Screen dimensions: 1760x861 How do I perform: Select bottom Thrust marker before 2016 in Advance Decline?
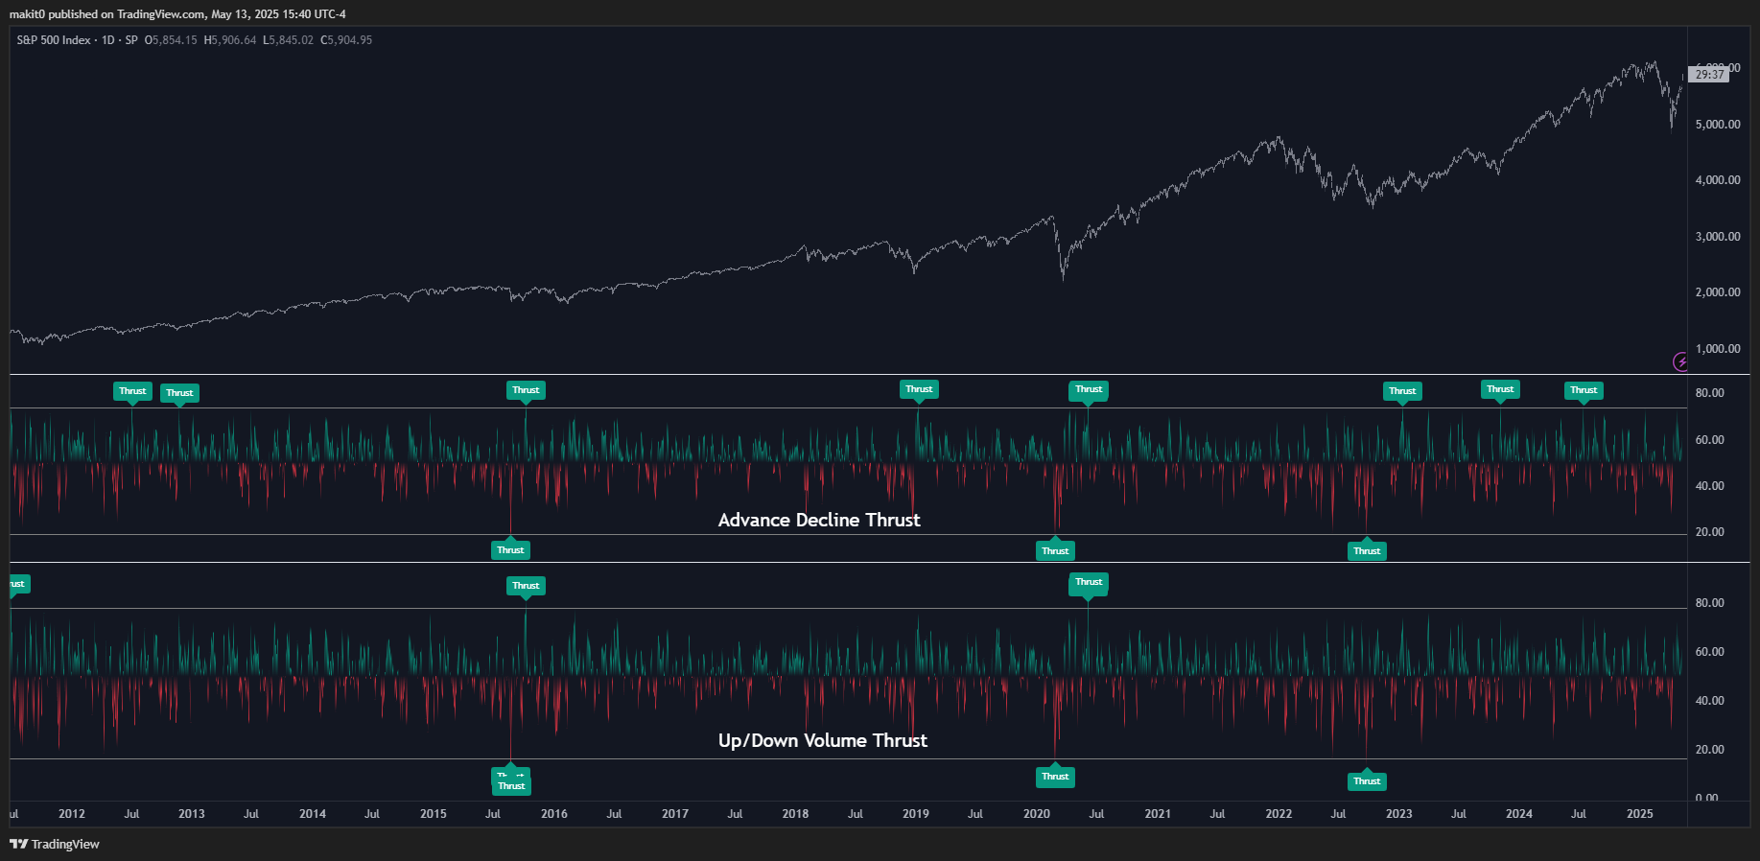510,550
